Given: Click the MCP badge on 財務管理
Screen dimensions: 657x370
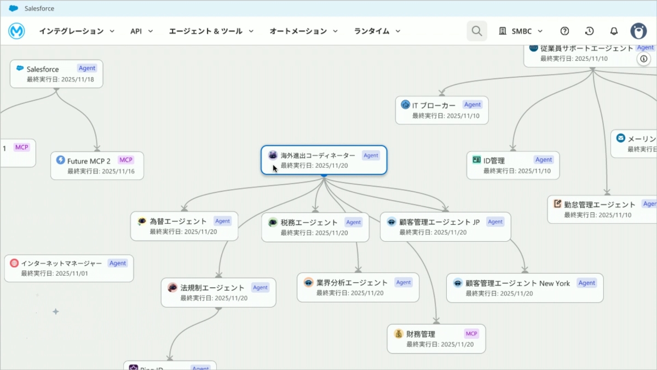Looking at the screenshot, I should (x=471, y=334).
